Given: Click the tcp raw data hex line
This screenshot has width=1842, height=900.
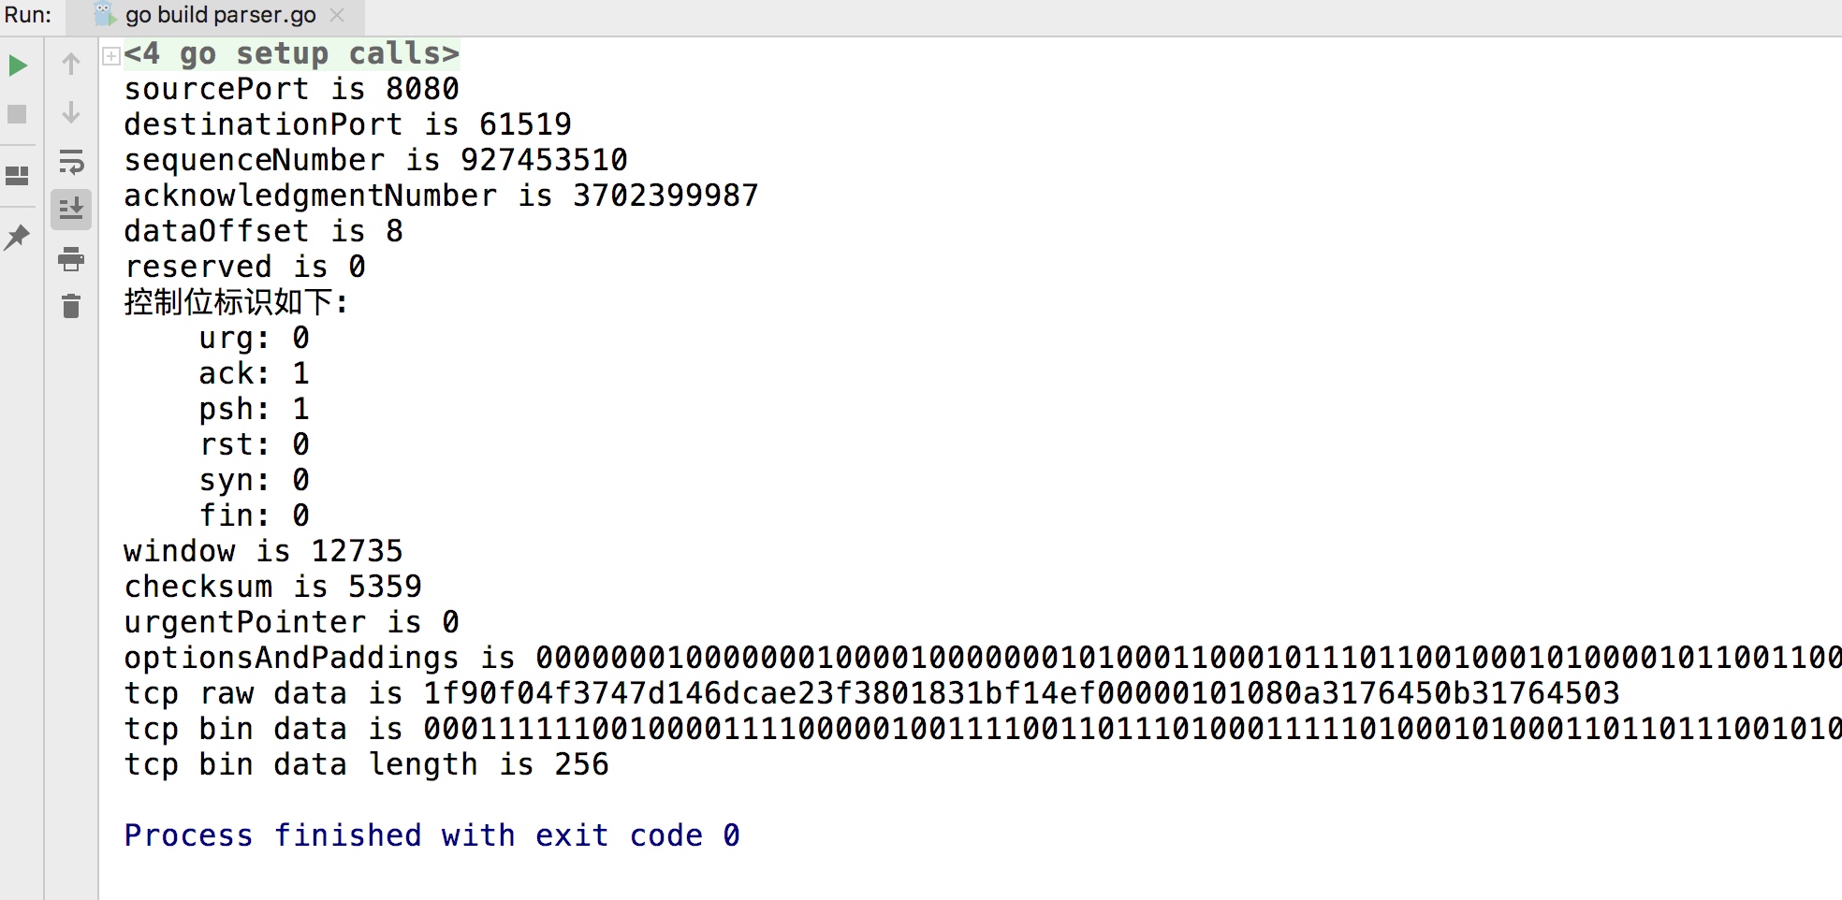Looking at the screenshot, I should click(x=871, y=693).
